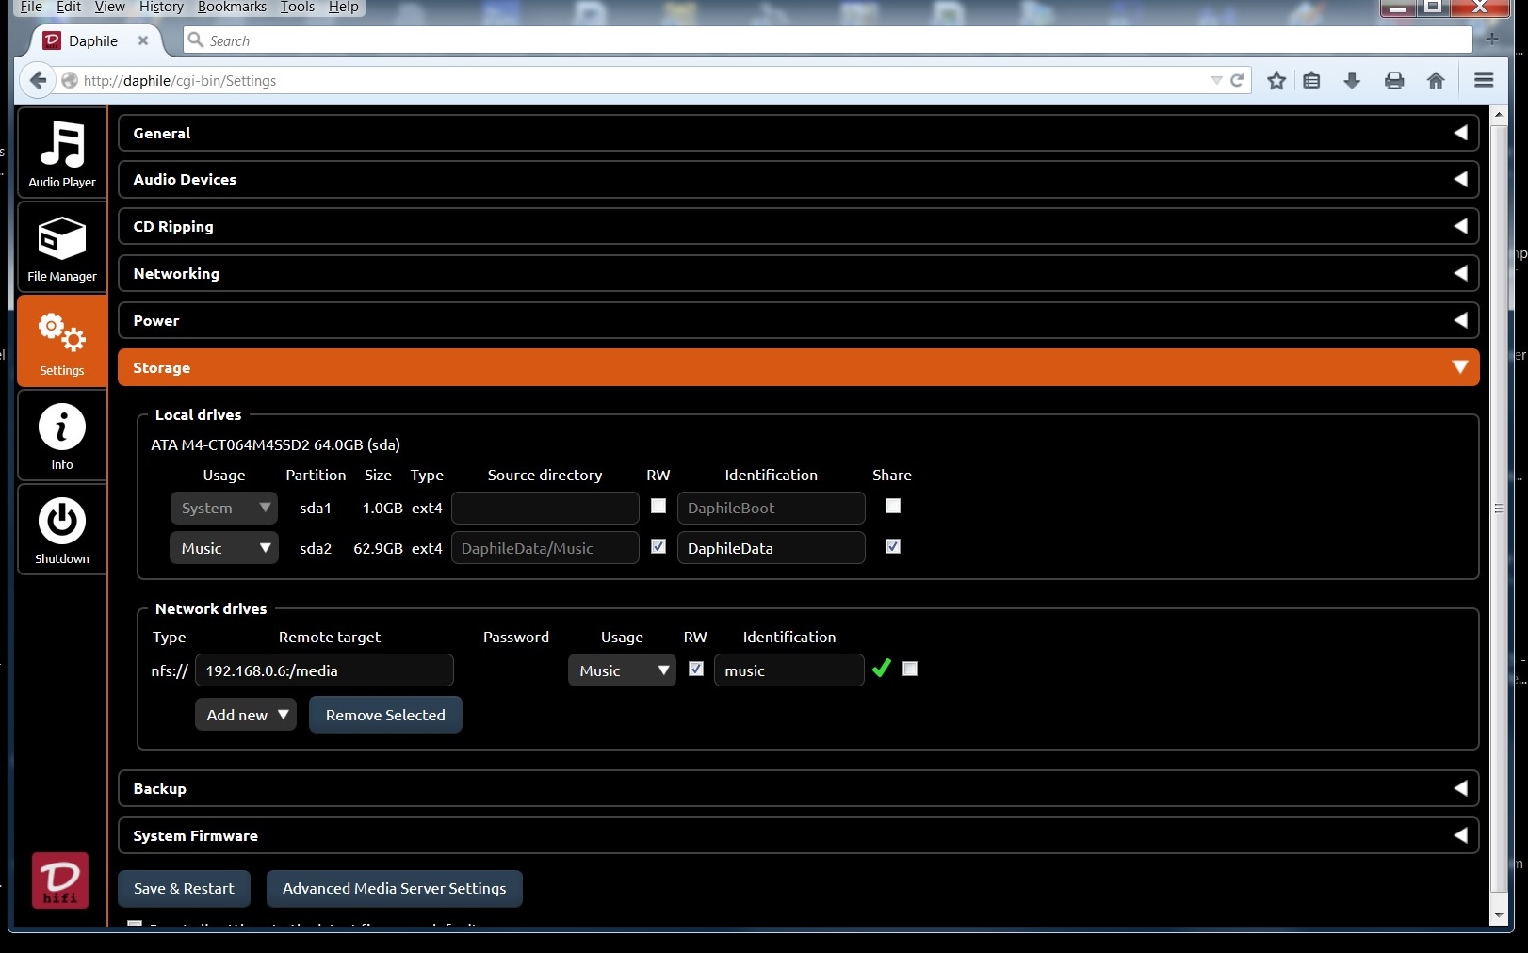Click the URL history dropdown arrow
Image resolution: width=1528 pixels, height=953 pixels.
click(1216, 80)
